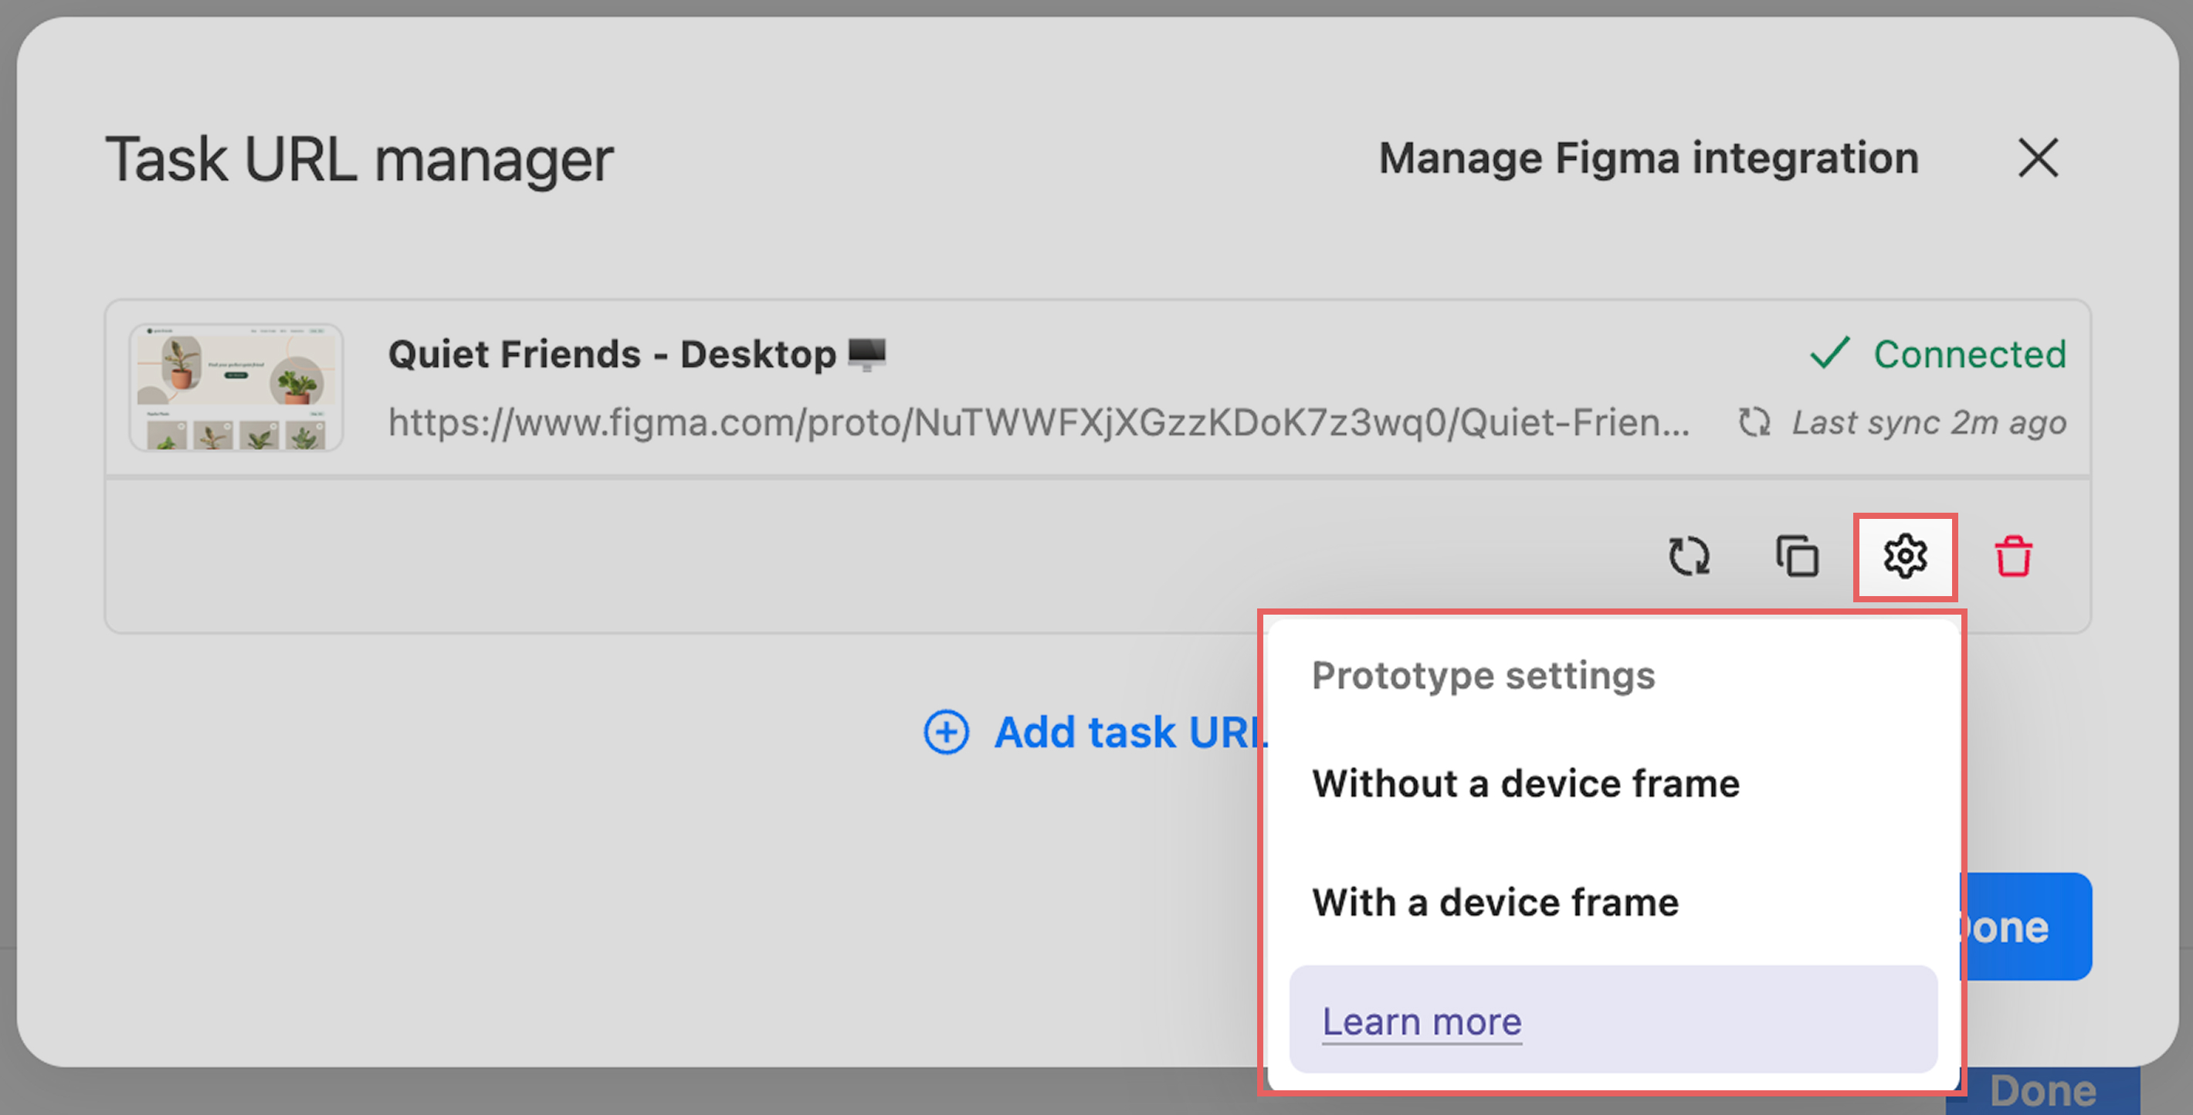Click the small sync icon before Last sync
This screenshot has width=2193, height=1115.
tap(1754, 422)
